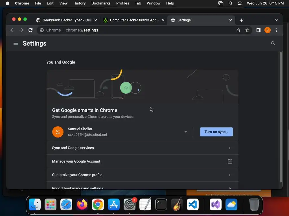Turn on sync button
This screenshot has width=289, height=216.
pyautogui.click(x=216, y=132)
